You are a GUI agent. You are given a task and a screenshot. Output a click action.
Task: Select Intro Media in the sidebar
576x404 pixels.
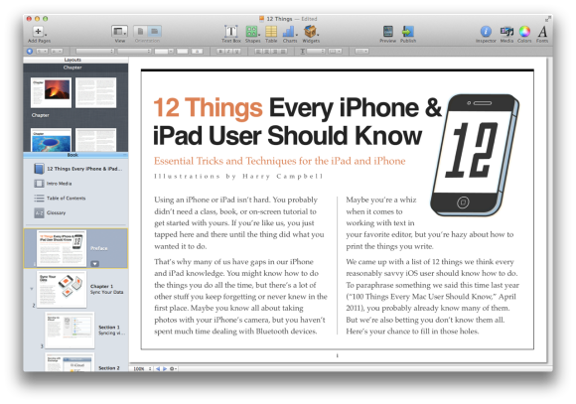[53, 184]
